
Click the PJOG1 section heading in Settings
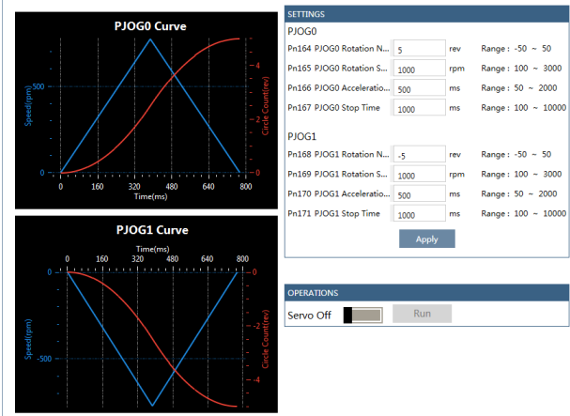(302, 136)
